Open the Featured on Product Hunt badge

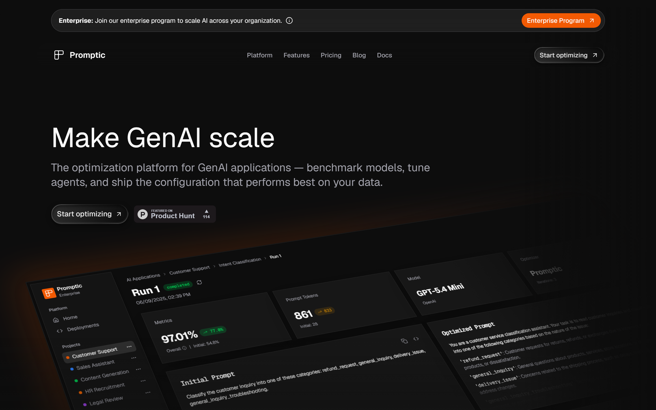click(x=175, y=214)
